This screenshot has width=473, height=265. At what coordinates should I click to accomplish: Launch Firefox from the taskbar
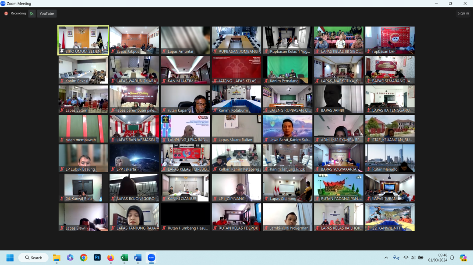coord(110,258)
